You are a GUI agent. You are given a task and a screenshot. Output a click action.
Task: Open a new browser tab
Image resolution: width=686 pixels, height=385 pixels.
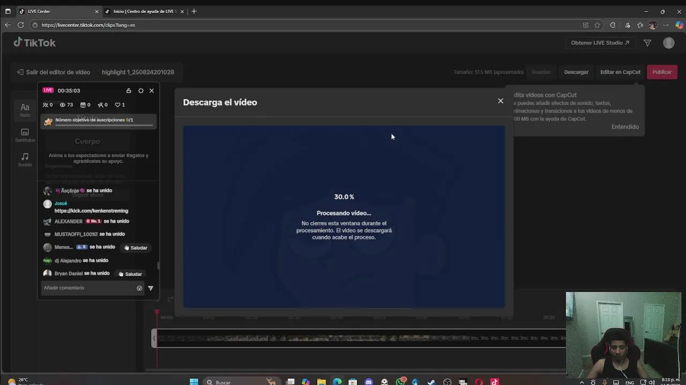[194, 11]
